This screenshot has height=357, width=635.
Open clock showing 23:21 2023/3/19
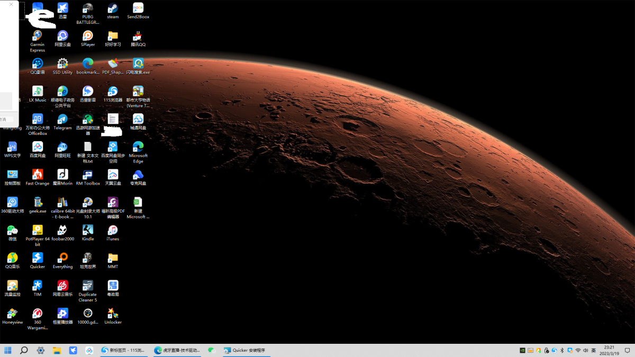[x=609, y=350]
